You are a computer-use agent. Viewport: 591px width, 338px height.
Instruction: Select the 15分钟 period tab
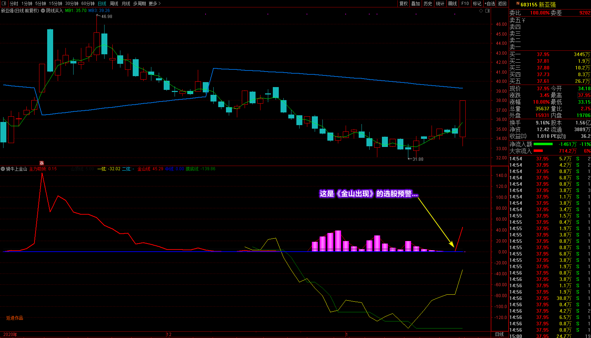coord(56,4)
